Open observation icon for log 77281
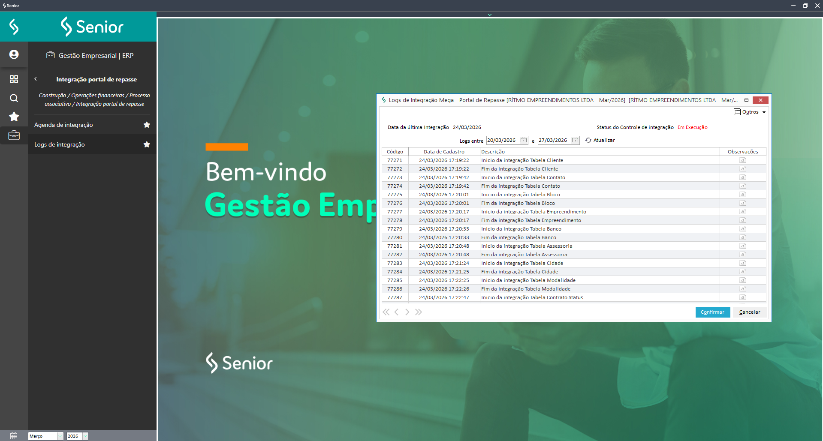The image size is (823, 441). pos(743,246)
